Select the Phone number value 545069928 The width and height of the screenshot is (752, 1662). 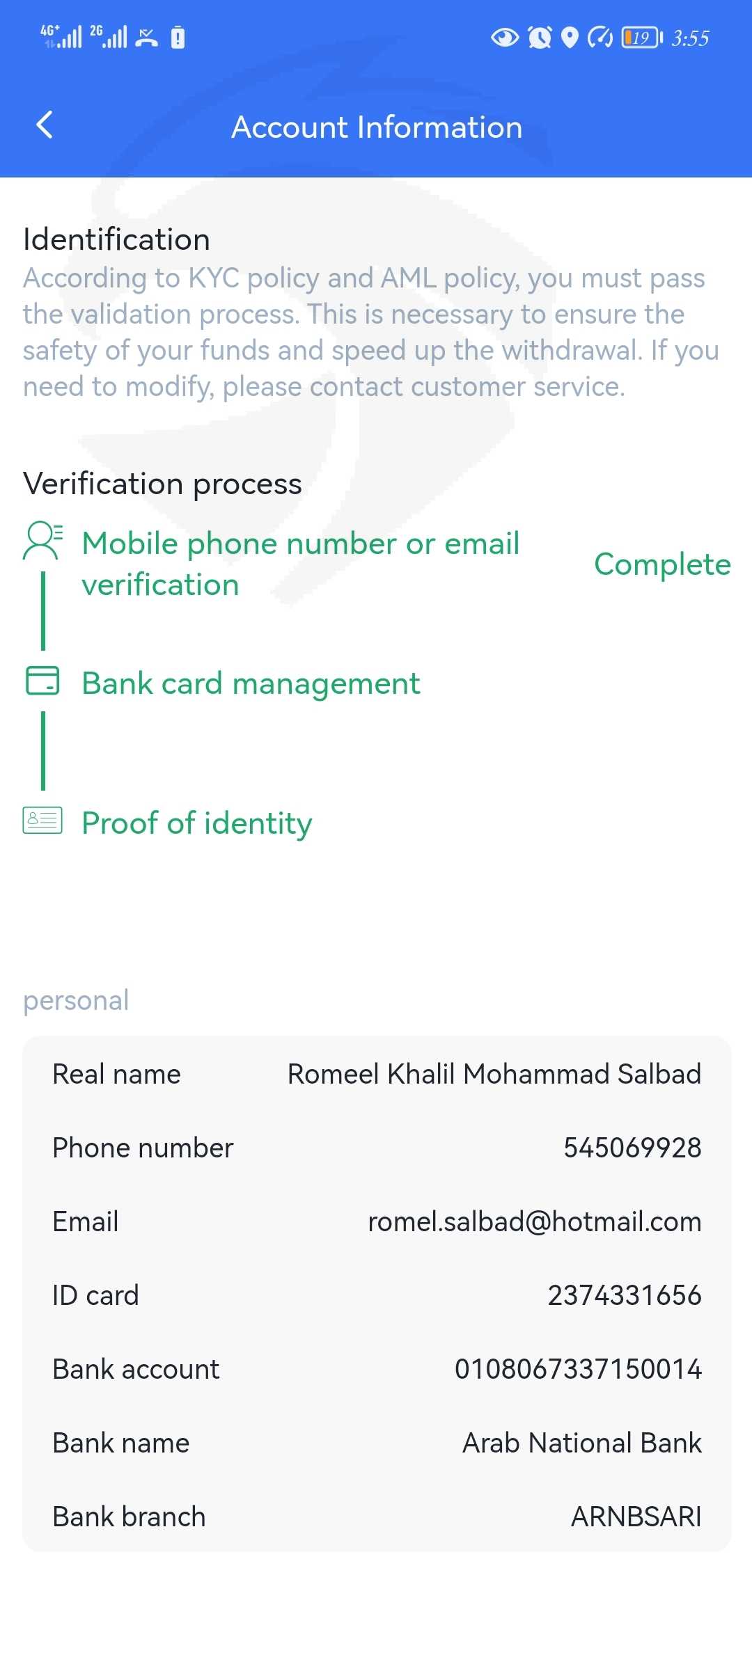tap(632, 1148)
